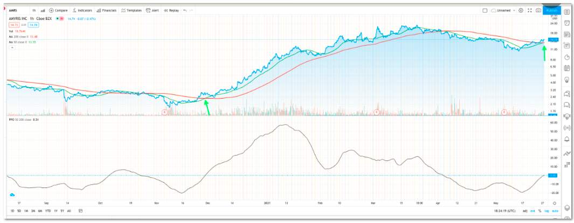Open the chart style candles icon
The height and width of the screenshot is (223, 574).
[x=42, y=10]
